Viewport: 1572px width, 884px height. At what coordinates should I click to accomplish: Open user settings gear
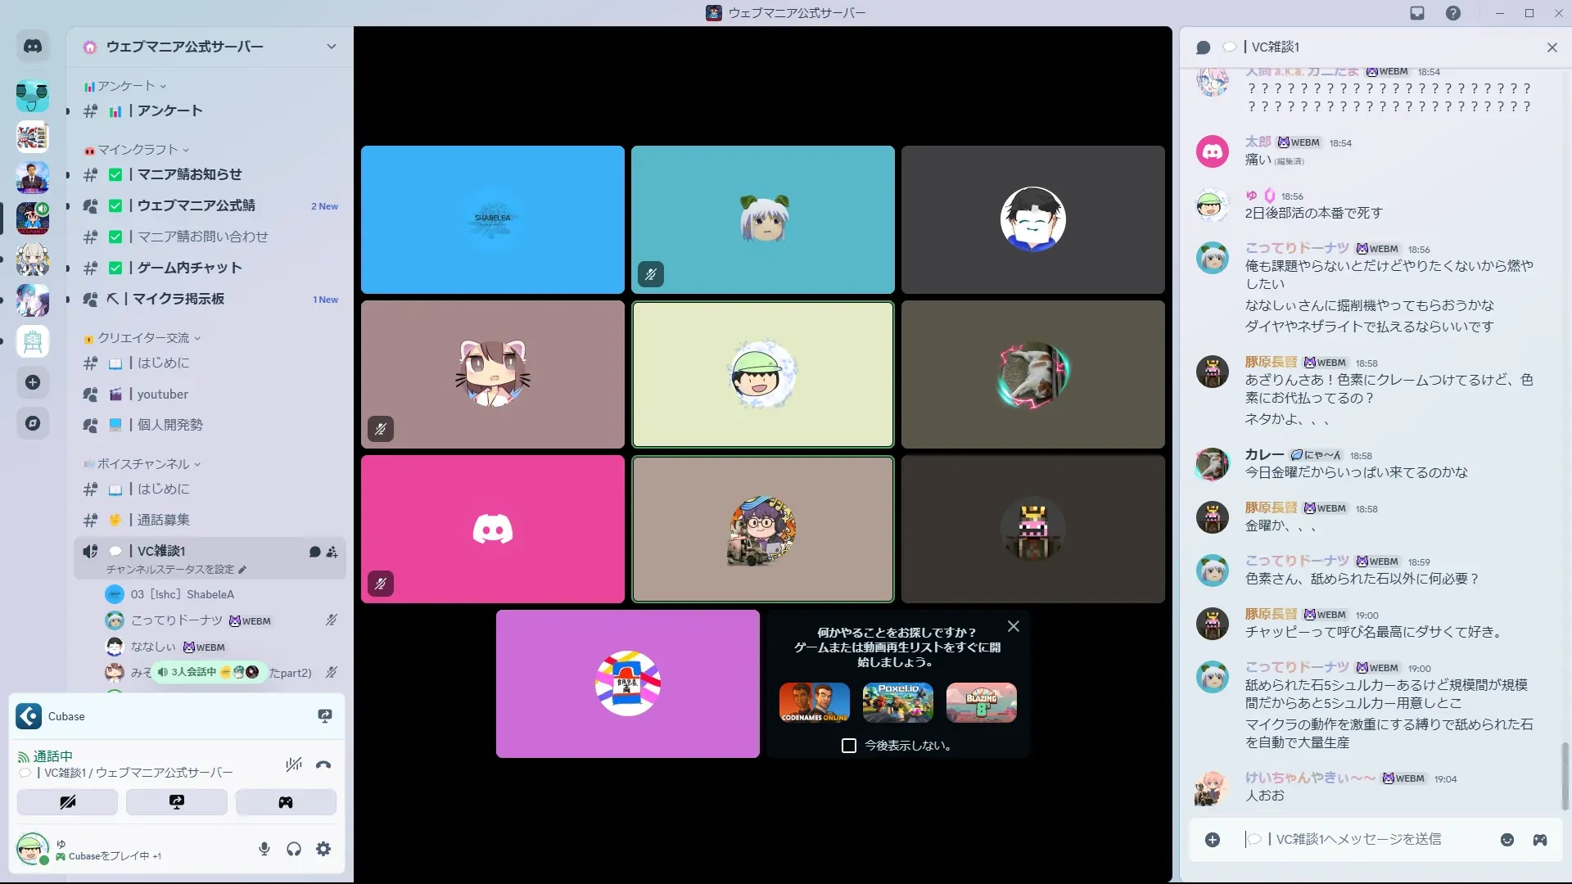pos(323,849)
